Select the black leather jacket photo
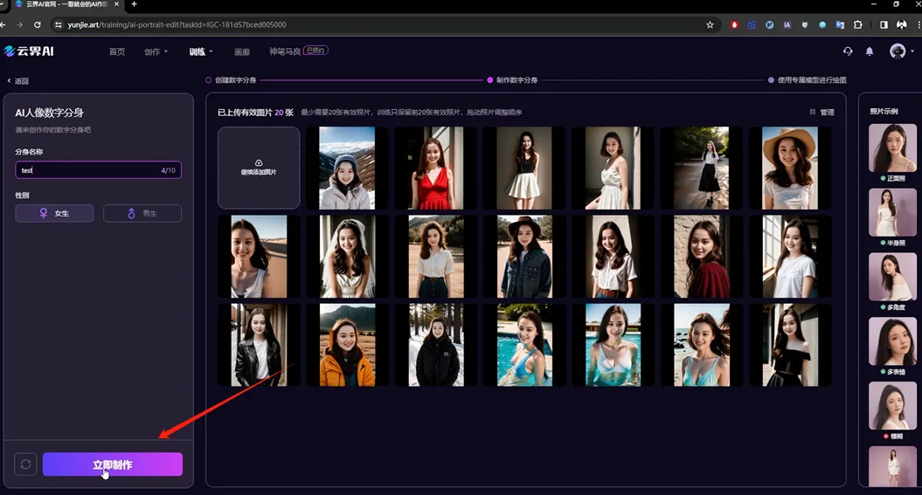 point(259,345)
